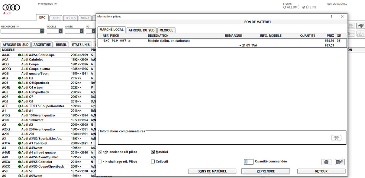The height and width of the screenshot is (178, 365).
Task: Click the RÉF. PIÈCE column header
Action: coord(111,36)
